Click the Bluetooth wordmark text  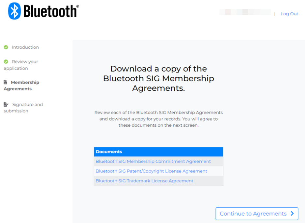tap(51, 11)
